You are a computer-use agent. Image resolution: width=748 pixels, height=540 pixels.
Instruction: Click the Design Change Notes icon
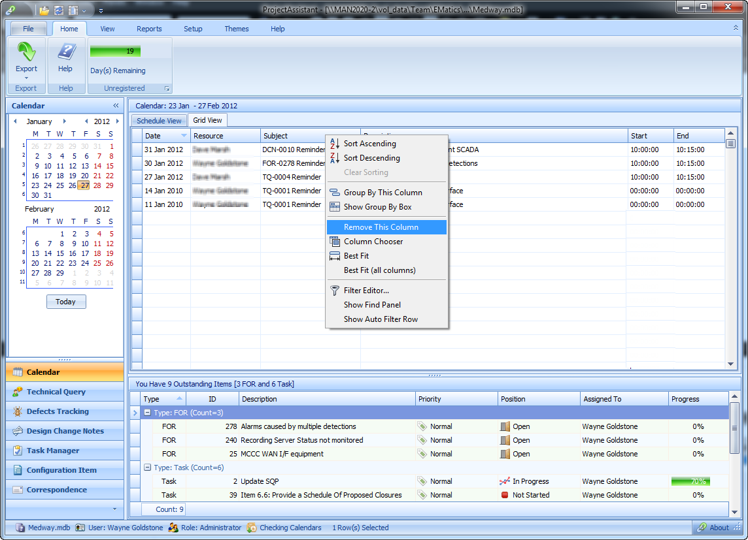pos(18,430)
